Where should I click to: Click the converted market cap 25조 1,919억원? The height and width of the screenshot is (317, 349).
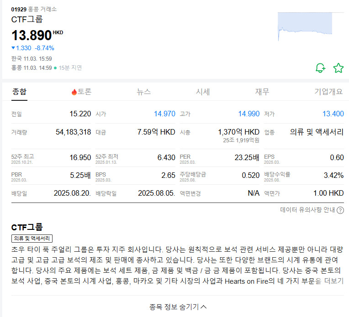241,140
